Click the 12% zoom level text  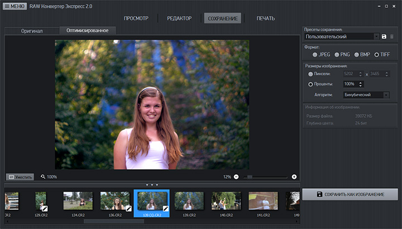[x=227, y=177]
